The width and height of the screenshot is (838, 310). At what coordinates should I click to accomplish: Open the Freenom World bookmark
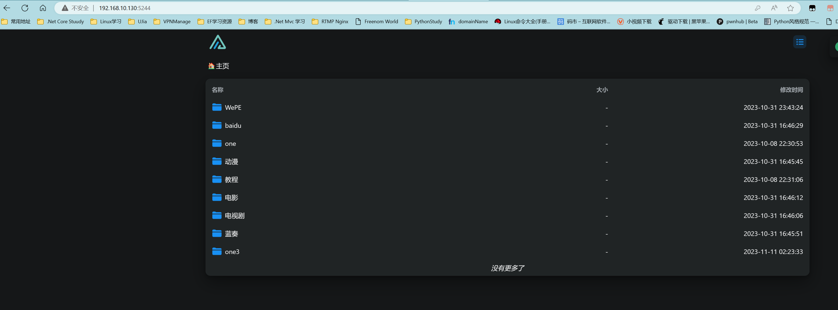pos(377,22)
